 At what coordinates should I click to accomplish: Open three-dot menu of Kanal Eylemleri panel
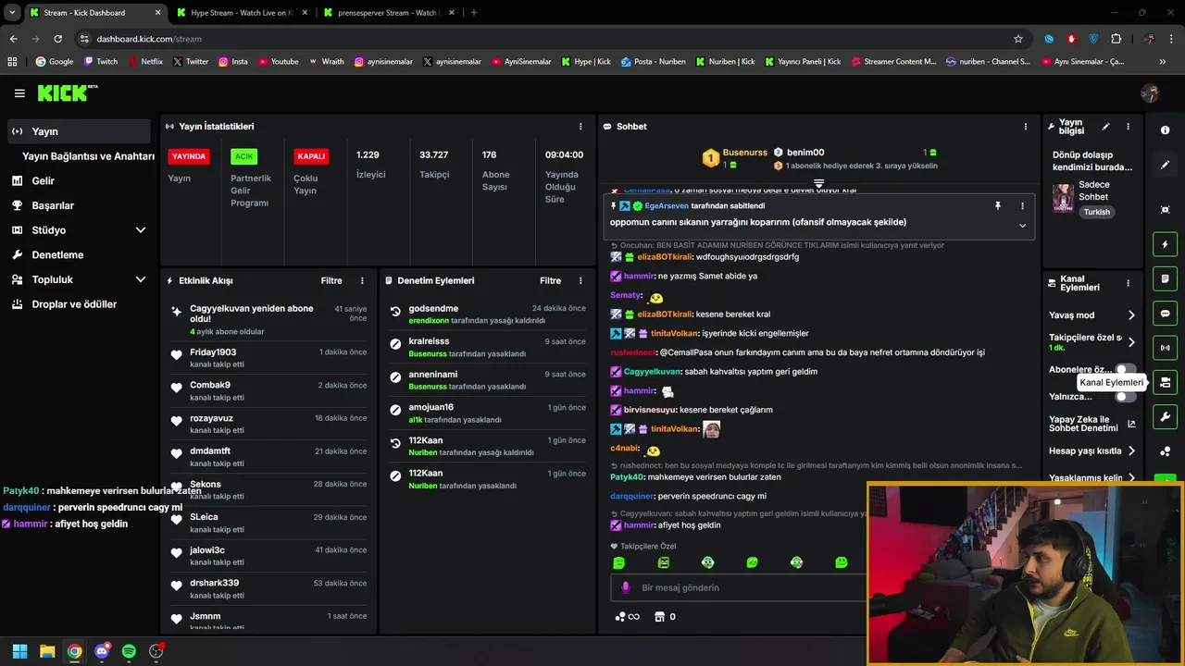point(1128,283)
